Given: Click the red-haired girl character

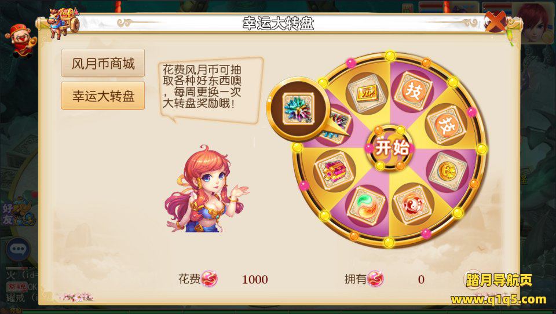Looking at the screenshot, I should 206,190.
